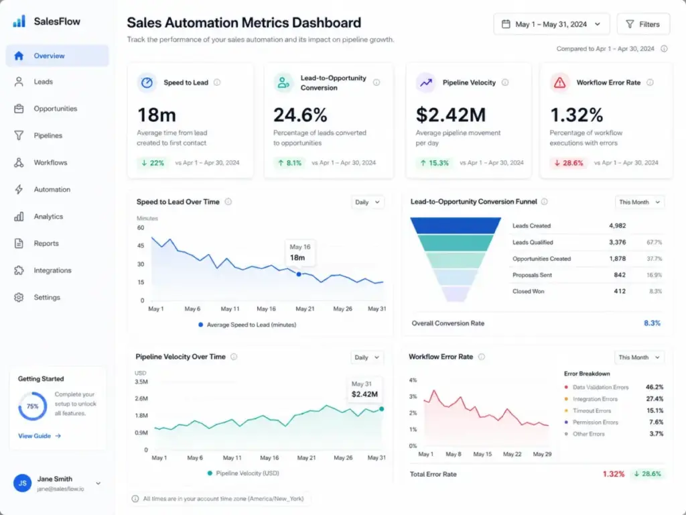Image resolution: width=686 pixels, height=515 pixels.
Task: Show info for Pipeline Velocity Over Time chart
Action: (234, 357)
